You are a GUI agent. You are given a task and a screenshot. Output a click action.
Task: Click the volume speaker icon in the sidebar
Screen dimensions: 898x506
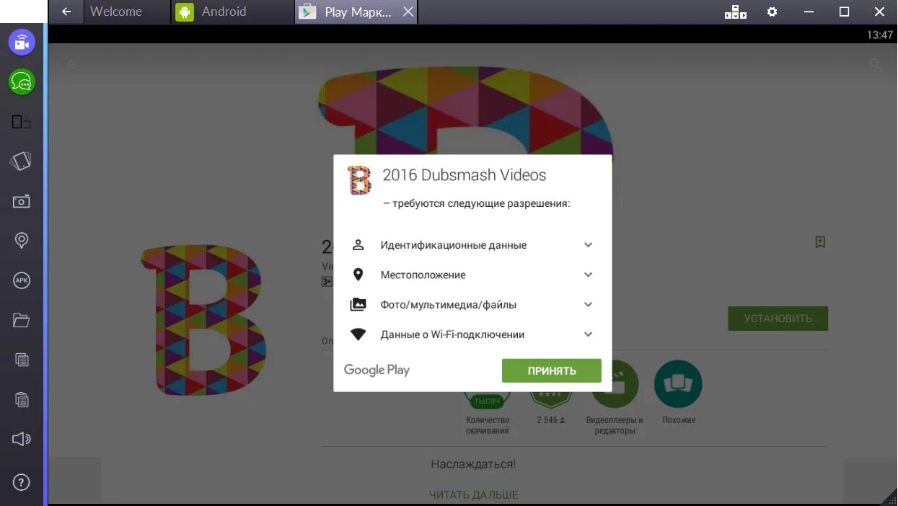click(22, 438)
